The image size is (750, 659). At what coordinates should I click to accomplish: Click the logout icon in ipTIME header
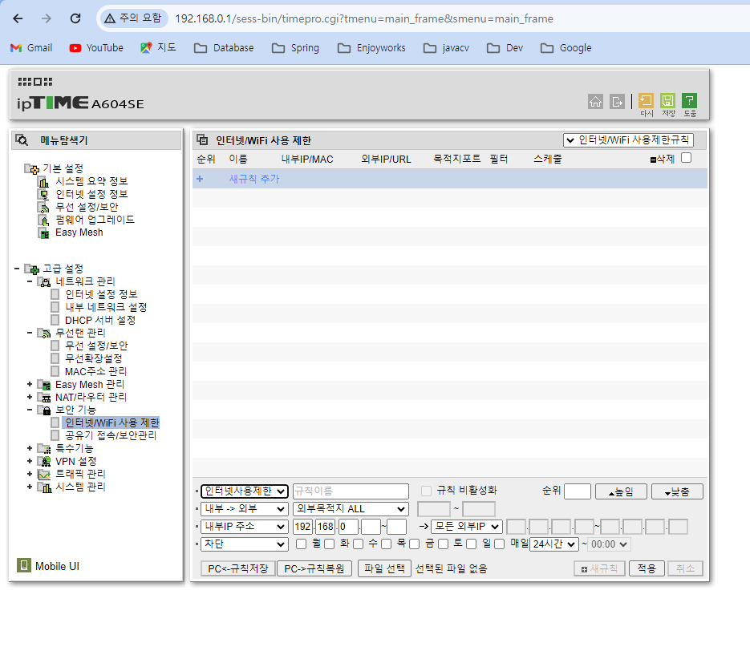pos(617,101)
